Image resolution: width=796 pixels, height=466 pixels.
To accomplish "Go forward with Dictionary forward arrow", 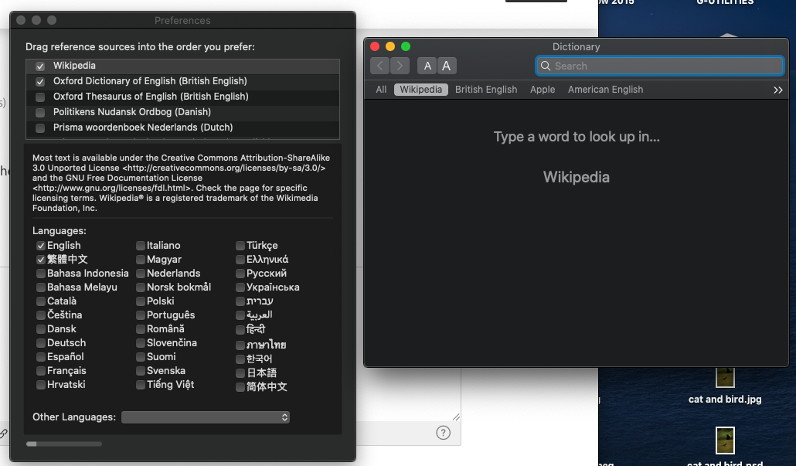I will click(400, 66).
